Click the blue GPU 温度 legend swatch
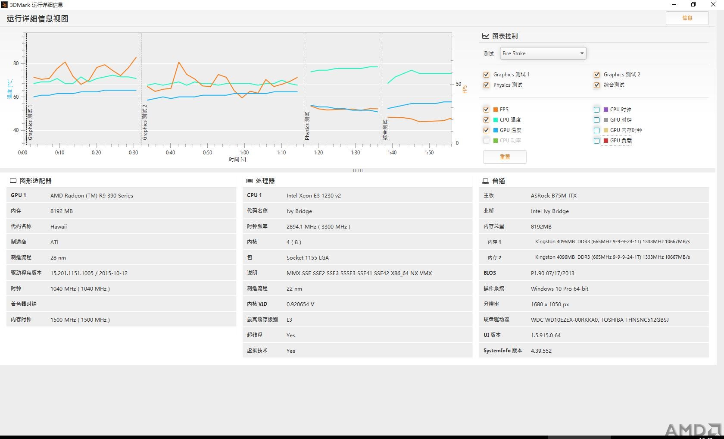The width and height of the screenshot is (724, 439). (496, 130)
